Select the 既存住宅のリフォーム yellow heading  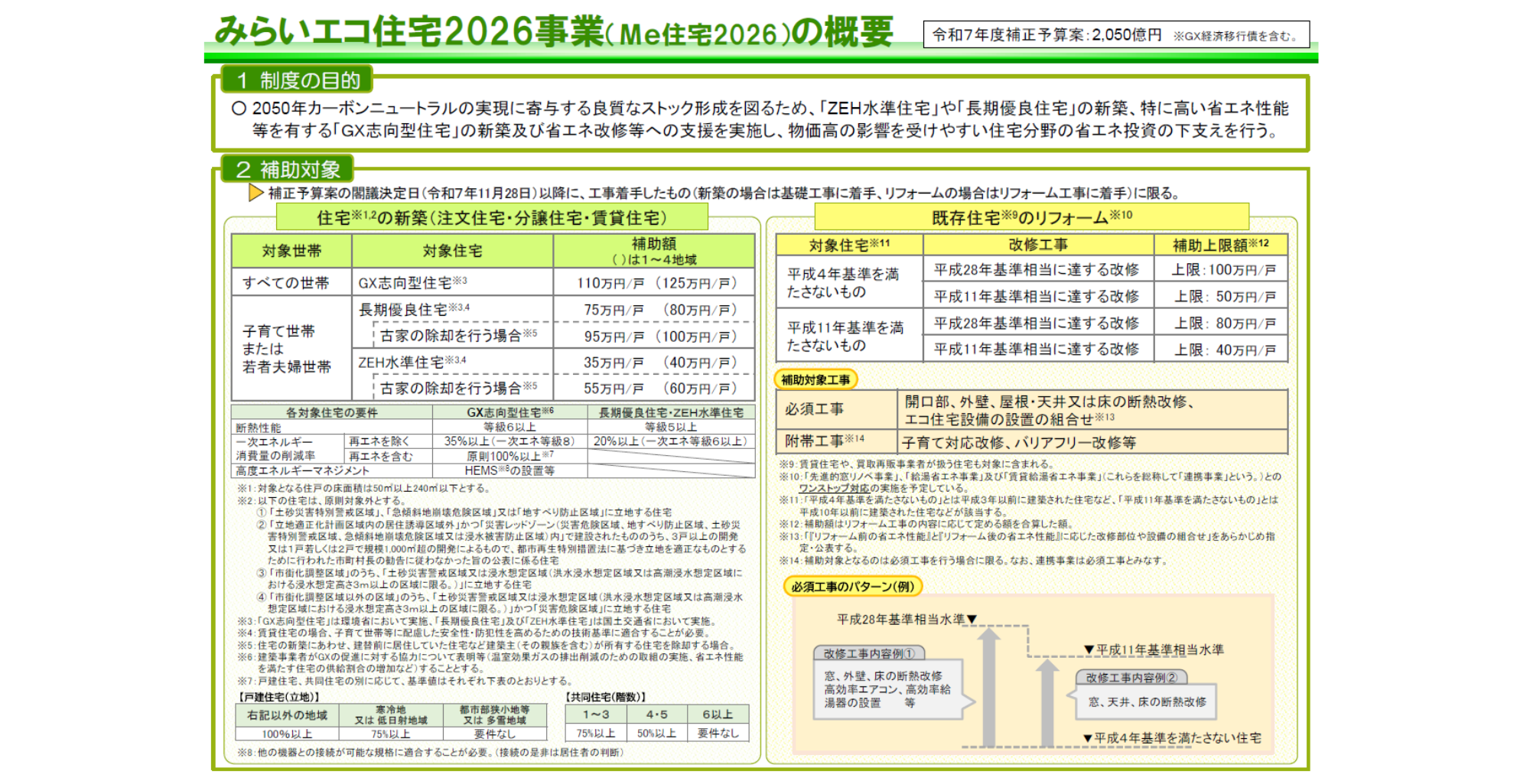pos(1031,218)
